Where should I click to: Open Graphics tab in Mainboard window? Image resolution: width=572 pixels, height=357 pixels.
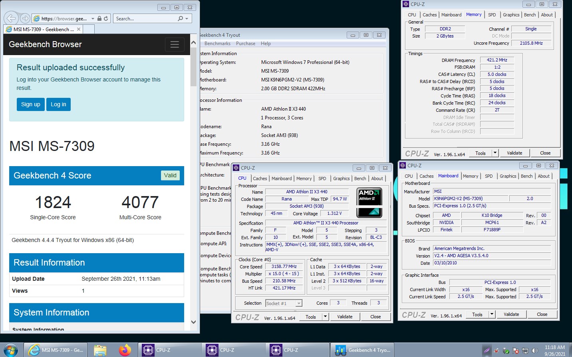point(508,176)
